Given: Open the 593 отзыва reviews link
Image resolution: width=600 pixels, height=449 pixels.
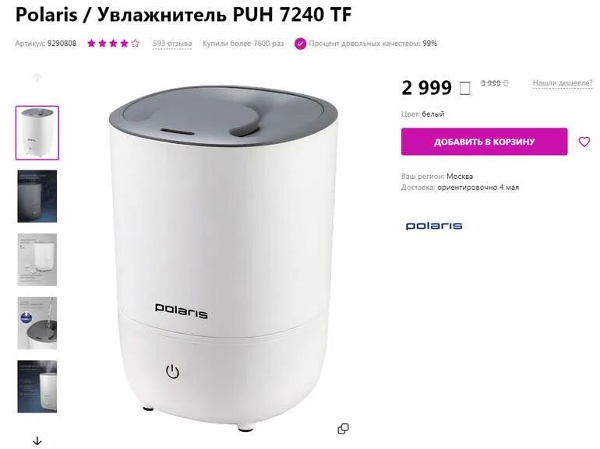Looking at the screenshot, I should 172,44.
